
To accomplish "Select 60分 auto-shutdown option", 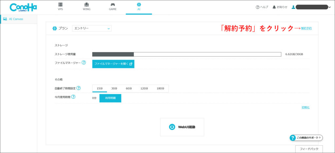I will pyautogui.click(x=129, y=88).
